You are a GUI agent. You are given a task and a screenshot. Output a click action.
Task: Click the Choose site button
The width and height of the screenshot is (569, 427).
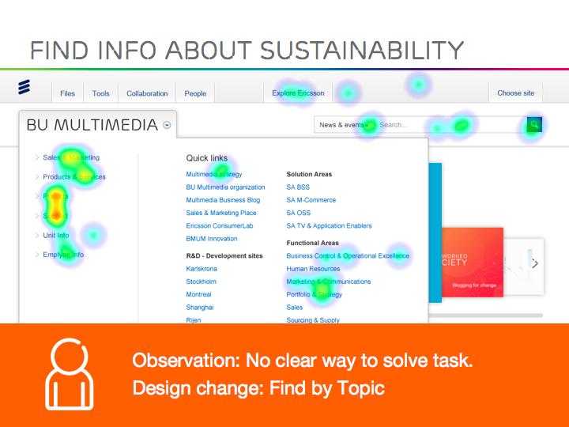[x=515, y=93]
